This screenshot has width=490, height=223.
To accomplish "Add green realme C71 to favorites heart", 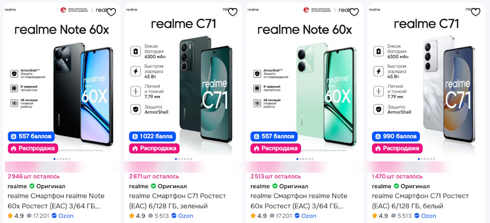I will (x=232, y=12).
